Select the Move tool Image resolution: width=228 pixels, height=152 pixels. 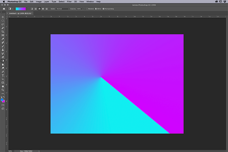3,17
